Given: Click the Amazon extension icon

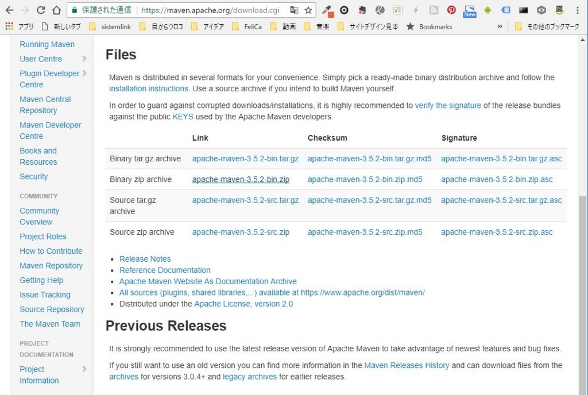Looking at the screenshot, I should 559,10.
